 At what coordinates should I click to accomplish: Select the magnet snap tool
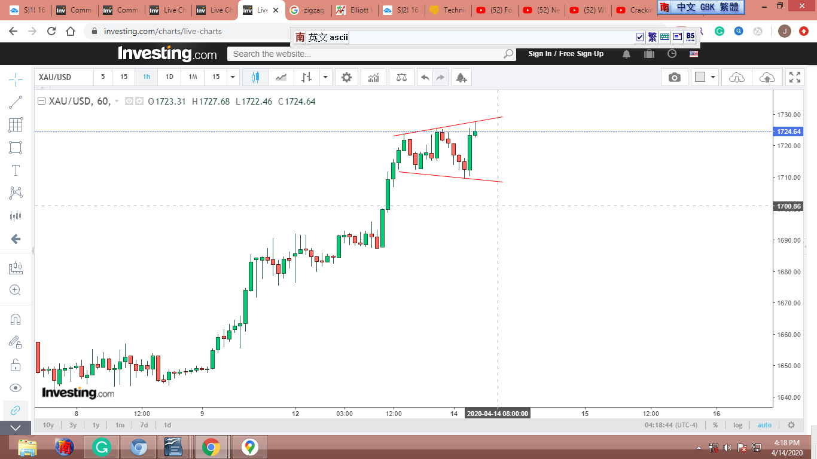click(x=16, y=319)
